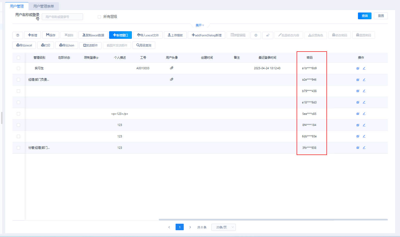Click the 上传模板 upload template button
This screenshot has width=400, height=237.
click(175, 35)
